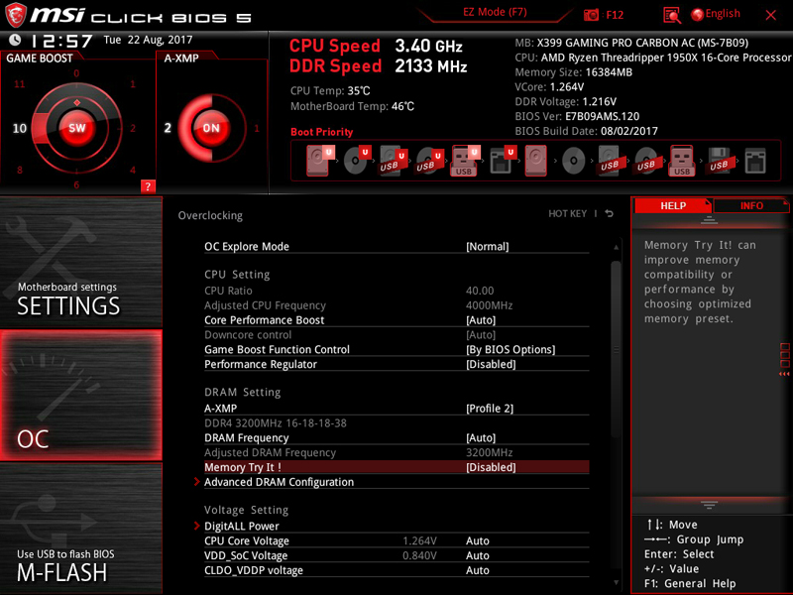793x595 pixels.
Task: Close the BIOS with the red X
Action: point(771,15)
